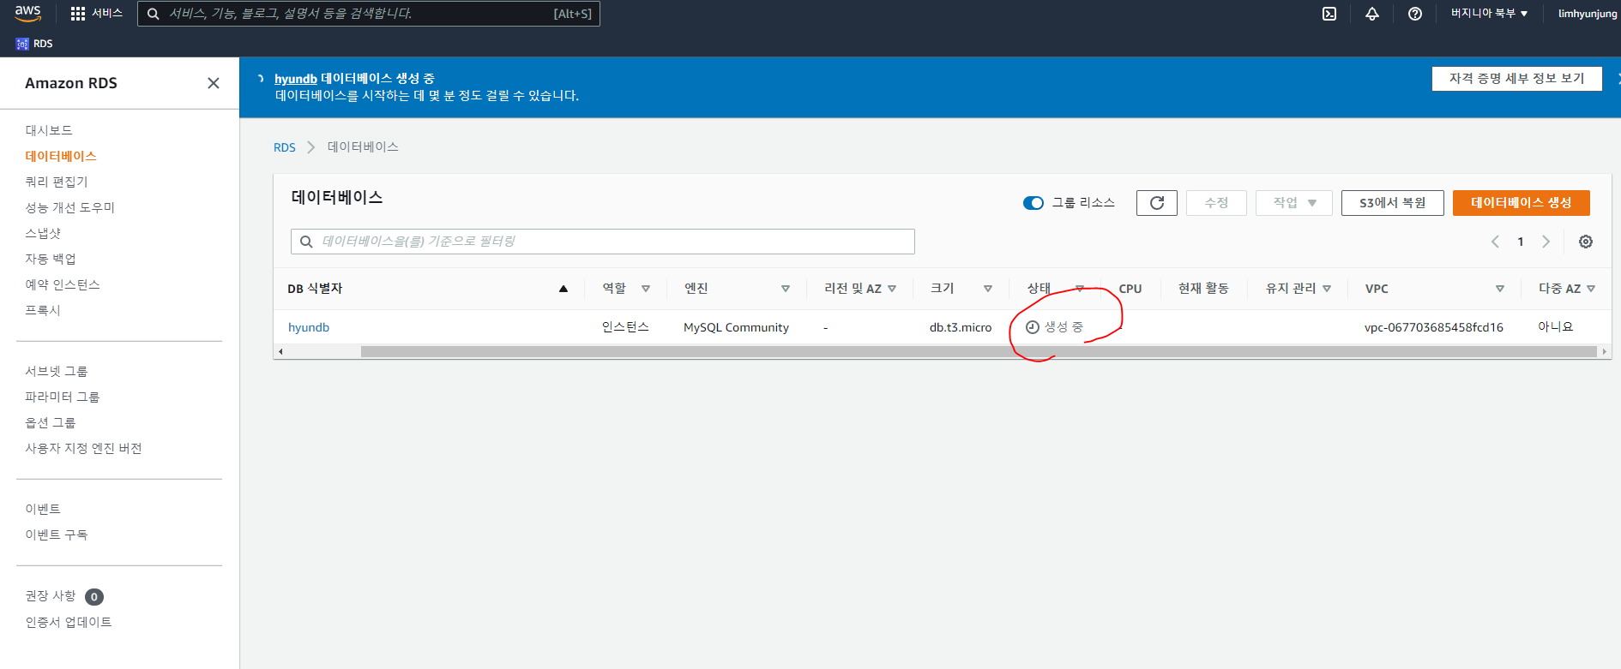This screenshot has height=669, width=1621.
Task: Open the help question mark icon
Action: point(1415,14)
